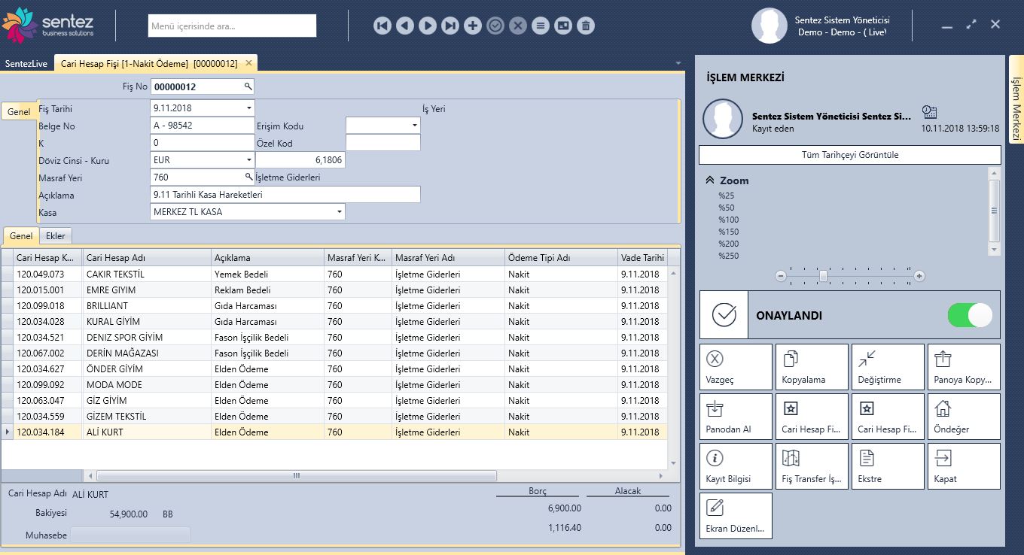1024x555 pixels.
Task: Click the menu search input field
Action: pos(232,26)
